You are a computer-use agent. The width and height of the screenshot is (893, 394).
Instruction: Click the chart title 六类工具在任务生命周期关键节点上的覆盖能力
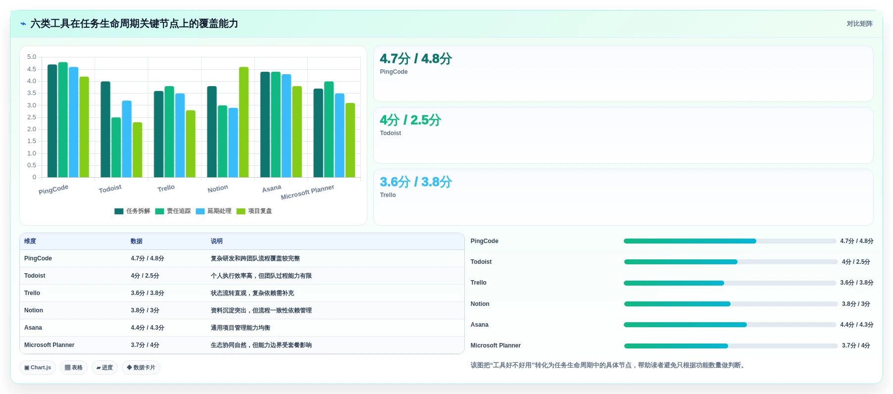tap(134, 24)
